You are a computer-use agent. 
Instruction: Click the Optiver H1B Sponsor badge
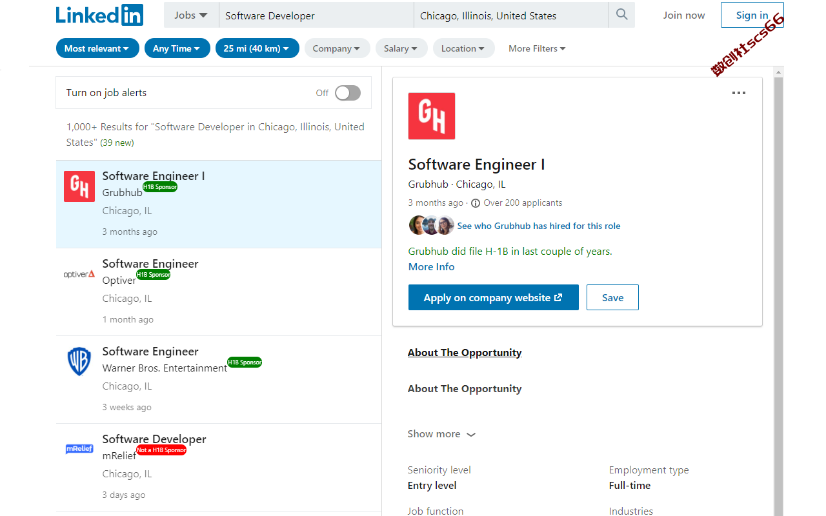pyautogui.click(x=154, y=275)
